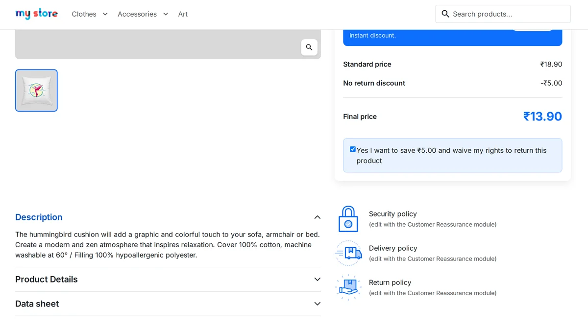Open the Accessories menu item
This screenshot has width=588, height=330.
[137, 14]
